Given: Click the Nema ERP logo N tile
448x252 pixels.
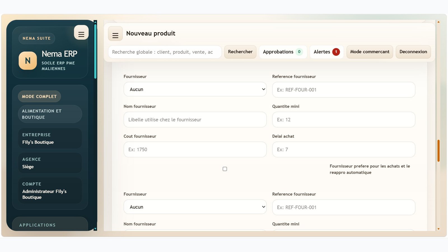Looking at the screenshot, I should coord(28,60).
